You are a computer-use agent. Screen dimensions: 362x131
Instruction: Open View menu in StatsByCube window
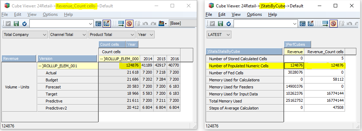click(x=236, y=14)
